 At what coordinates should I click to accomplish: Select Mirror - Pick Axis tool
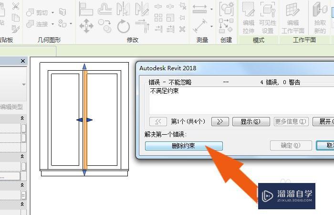tap(124, 9)
